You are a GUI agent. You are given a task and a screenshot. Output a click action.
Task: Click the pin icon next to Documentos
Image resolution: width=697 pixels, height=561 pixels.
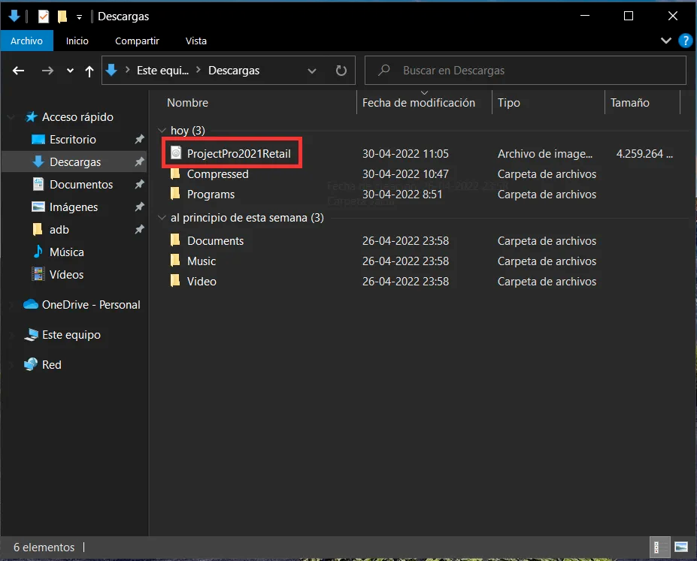coord(140,184)
